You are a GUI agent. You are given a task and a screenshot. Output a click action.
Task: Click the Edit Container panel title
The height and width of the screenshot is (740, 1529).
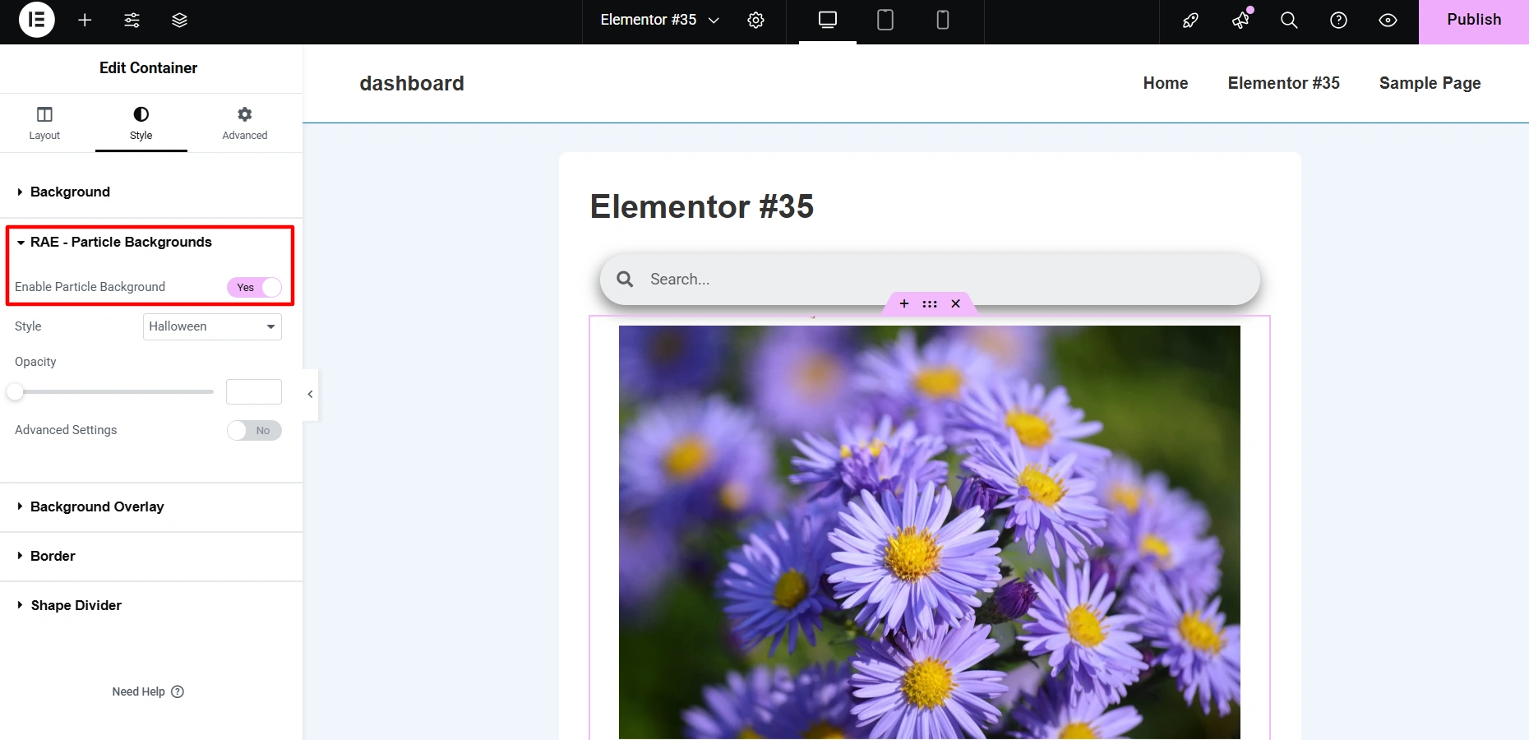point(149,68)
